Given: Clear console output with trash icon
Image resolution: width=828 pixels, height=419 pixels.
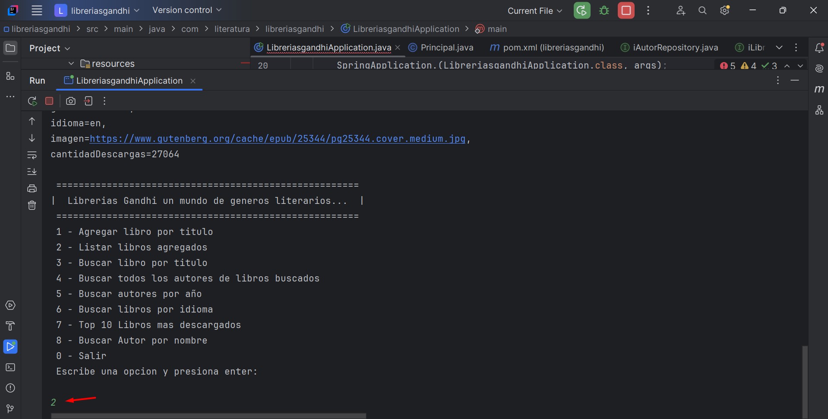Looking at the screenshot, I should click(x=32, y=205).
